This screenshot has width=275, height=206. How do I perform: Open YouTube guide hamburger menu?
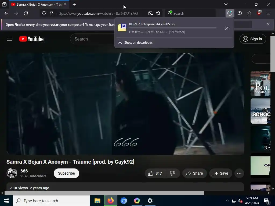pos(10,39)
